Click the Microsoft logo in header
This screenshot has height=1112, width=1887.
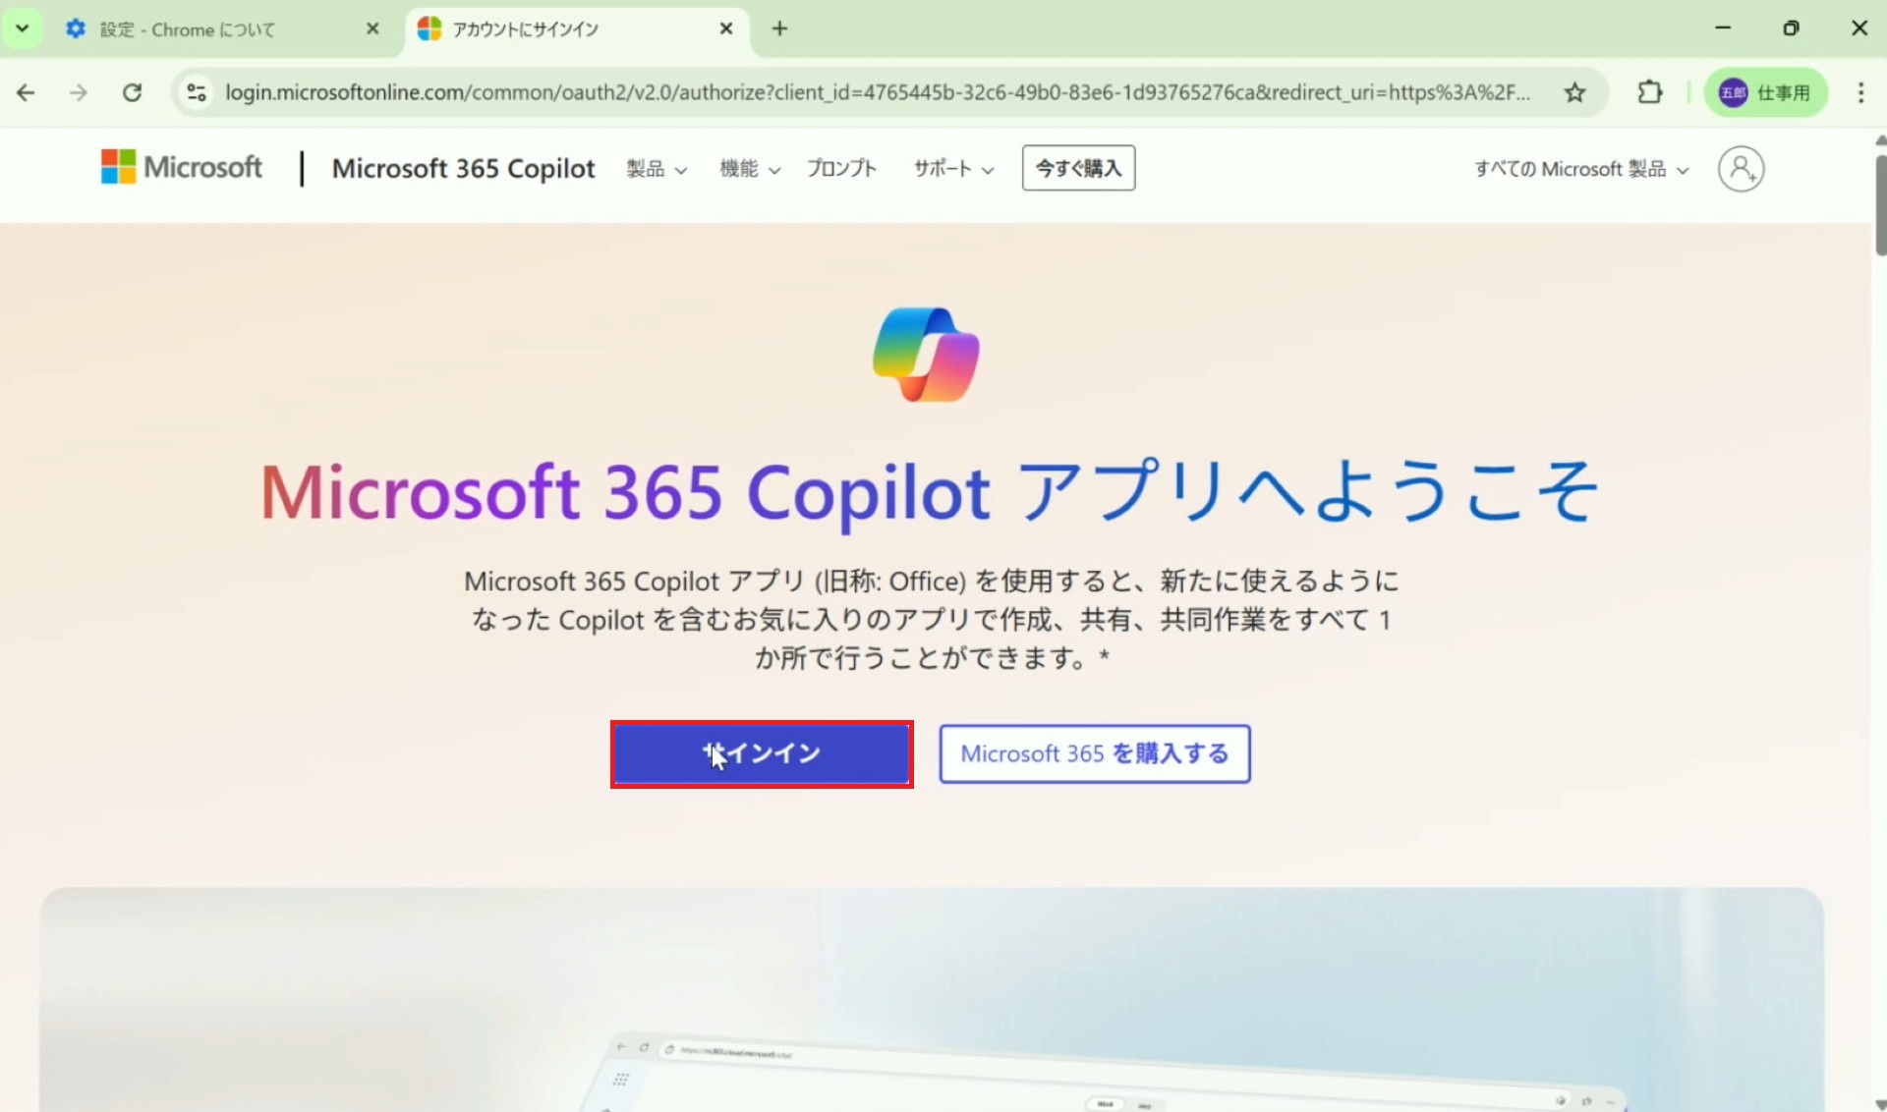182,168
